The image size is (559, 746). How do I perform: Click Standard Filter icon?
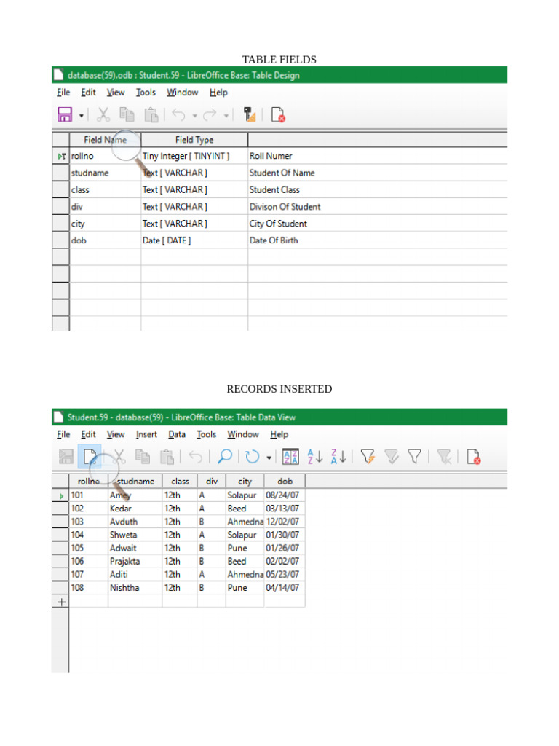[414, 457]
